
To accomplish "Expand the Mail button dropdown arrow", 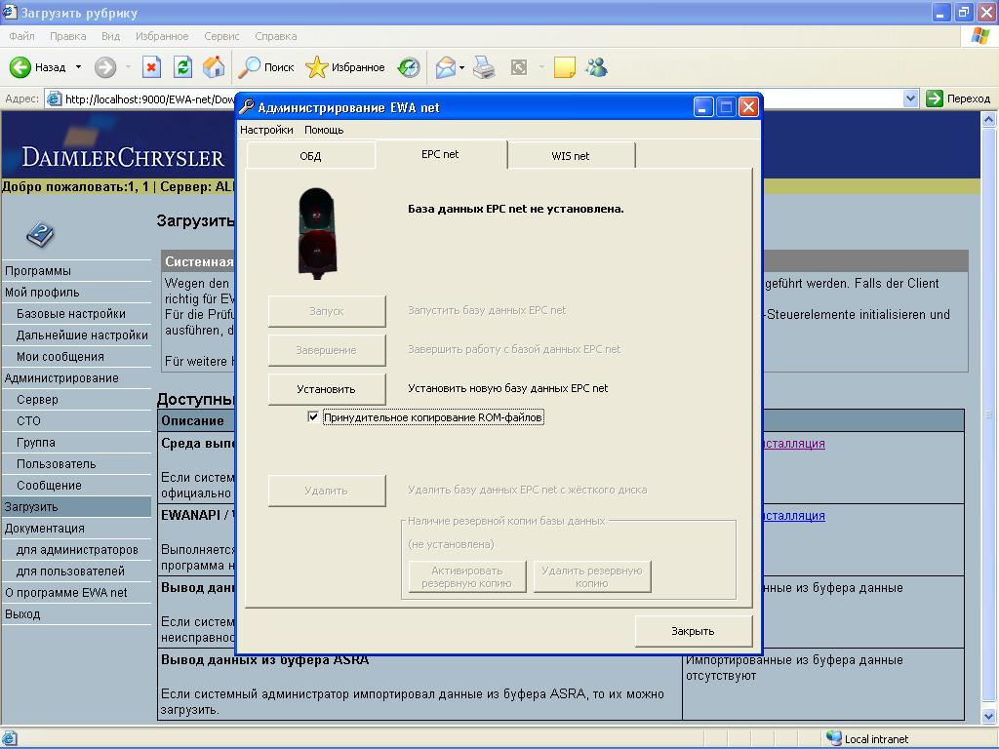I will (461, 67).
